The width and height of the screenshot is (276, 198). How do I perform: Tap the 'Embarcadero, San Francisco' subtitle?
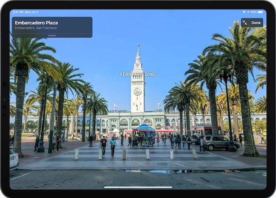click(36, 28)
